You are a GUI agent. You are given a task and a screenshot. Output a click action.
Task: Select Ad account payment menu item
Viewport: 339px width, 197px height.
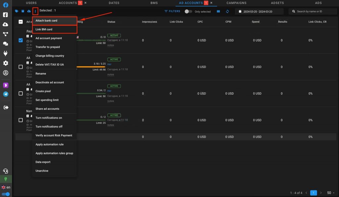point(55,38)
